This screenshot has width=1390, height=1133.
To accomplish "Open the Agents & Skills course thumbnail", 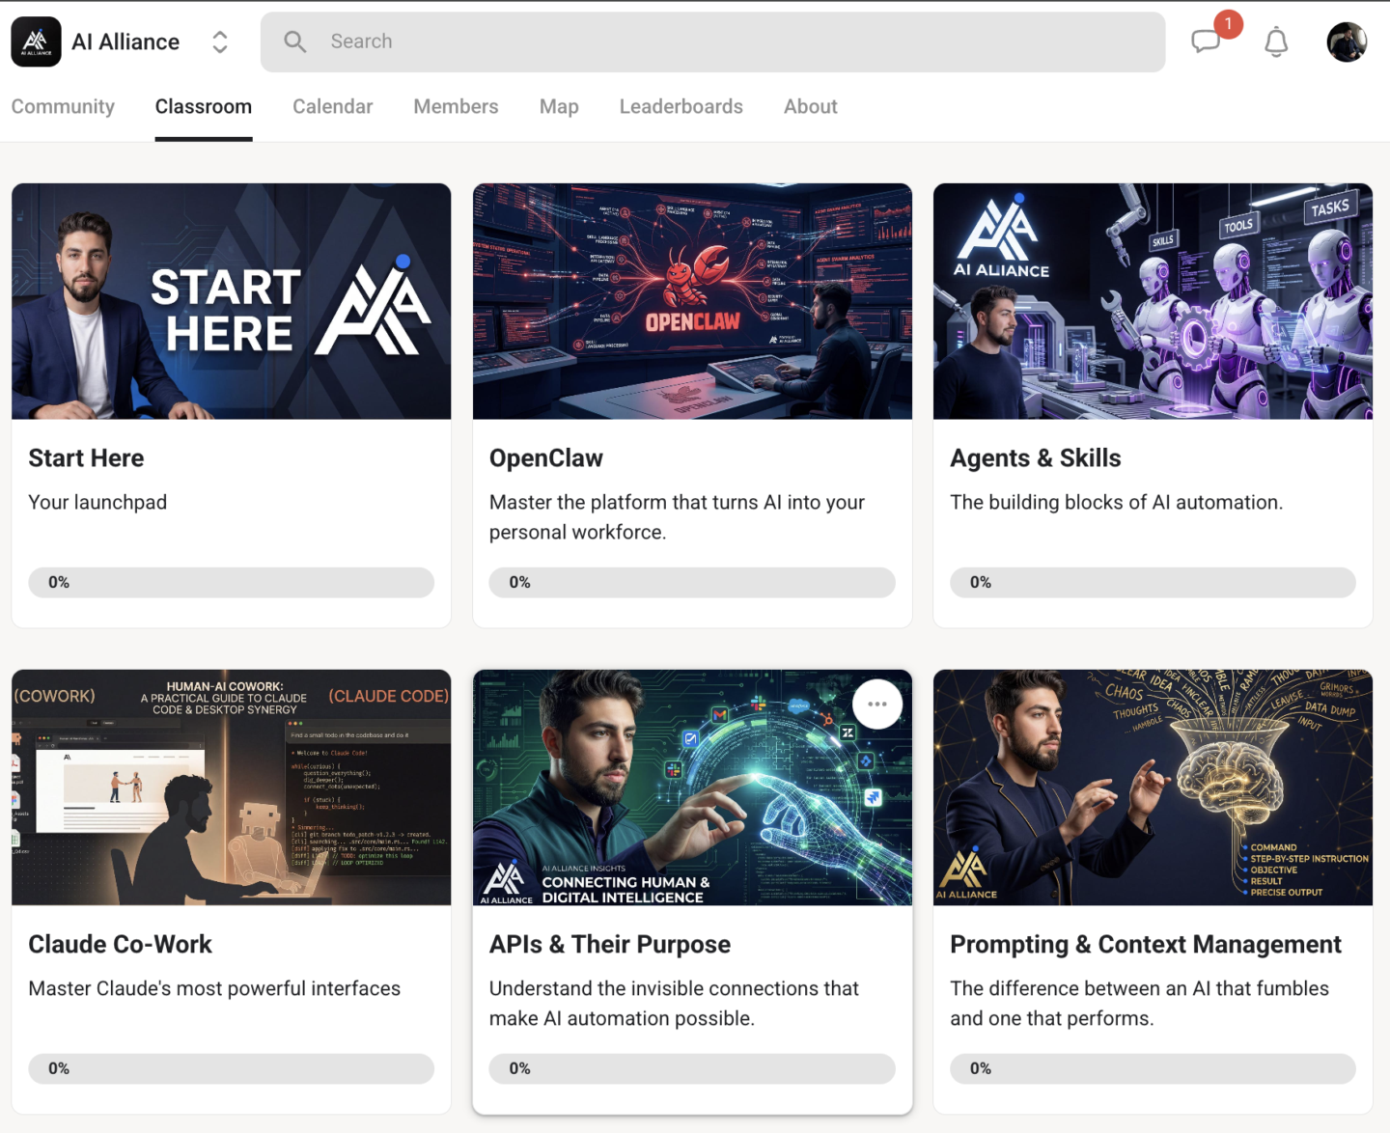I will 1153,301.
